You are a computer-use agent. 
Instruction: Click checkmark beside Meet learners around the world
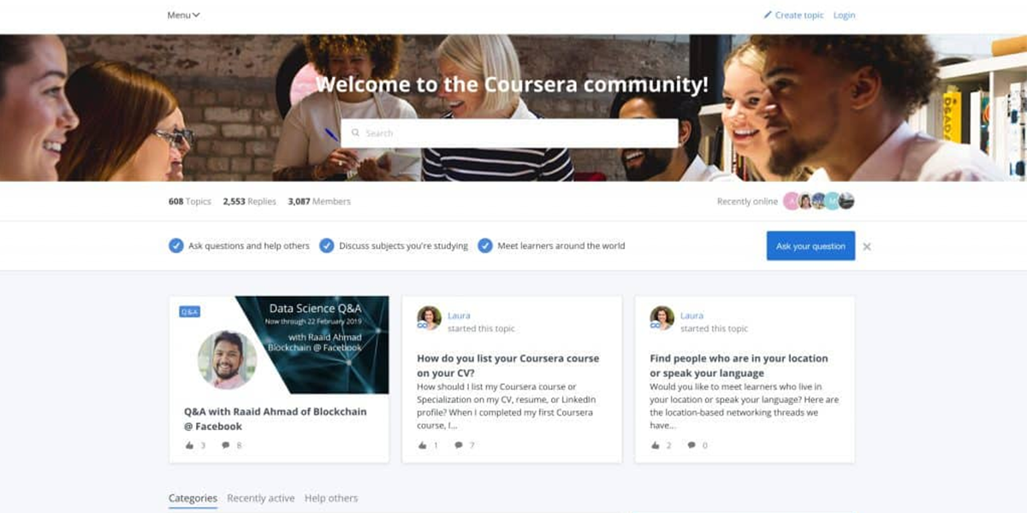coord(484,245)
